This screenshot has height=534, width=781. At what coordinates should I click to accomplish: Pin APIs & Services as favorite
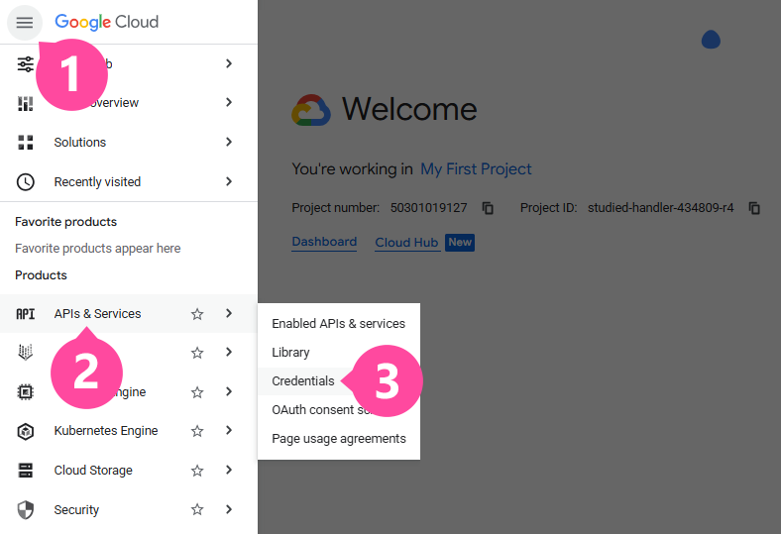(x=197, y=314)
